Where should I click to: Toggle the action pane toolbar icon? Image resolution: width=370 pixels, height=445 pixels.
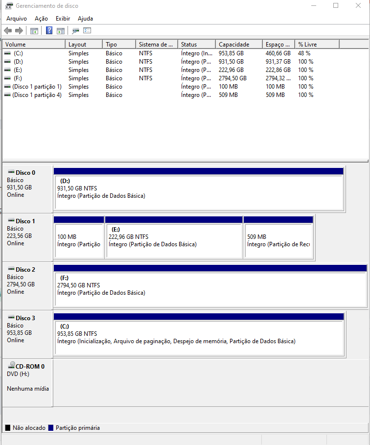[60, 31]
